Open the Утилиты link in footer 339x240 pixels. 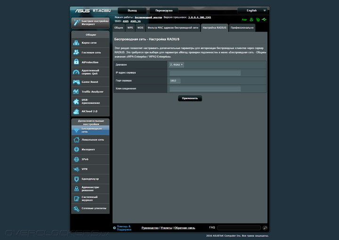[x=166, y=228]
